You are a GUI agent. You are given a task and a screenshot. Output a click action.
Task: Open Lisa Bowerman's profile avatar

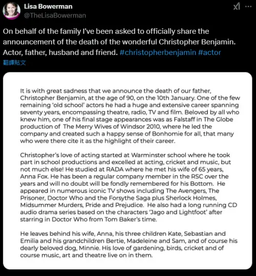(x=11, y=11)
